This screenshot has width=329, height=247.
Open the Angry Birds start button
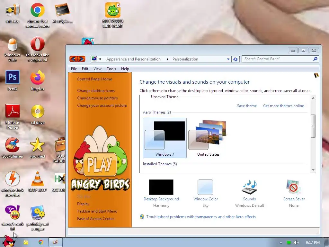[8, 241]
